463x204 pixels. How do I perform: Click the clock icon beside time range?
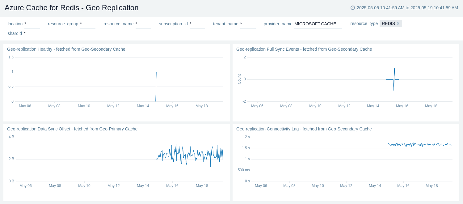click(353, 8)
